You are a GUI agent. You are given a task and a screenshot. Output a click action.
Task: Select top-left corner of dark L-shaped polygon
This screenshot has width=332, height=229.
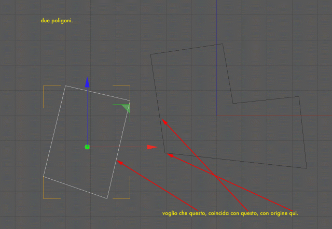click(x=151, y=54)
